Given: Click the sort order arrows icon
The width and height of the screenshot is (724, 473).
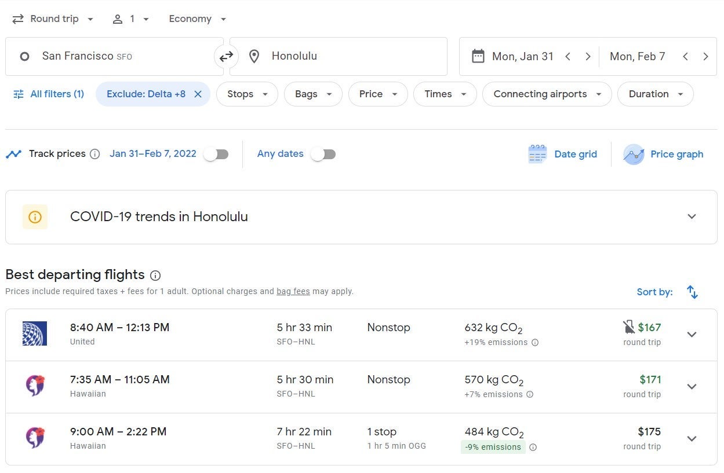Looking at the screenshot, I should coord(692,292).
